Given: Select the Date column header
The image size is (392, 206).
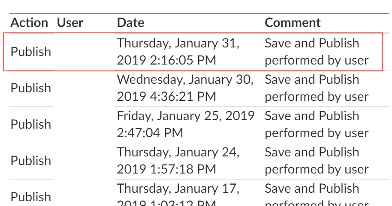Looking at the screenshot, I should point(131,23).
